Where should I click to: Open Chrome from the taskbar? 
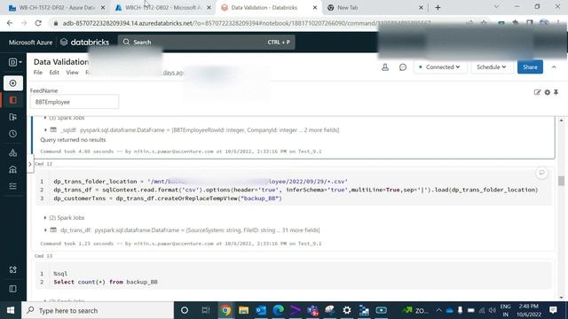[225, 310]
